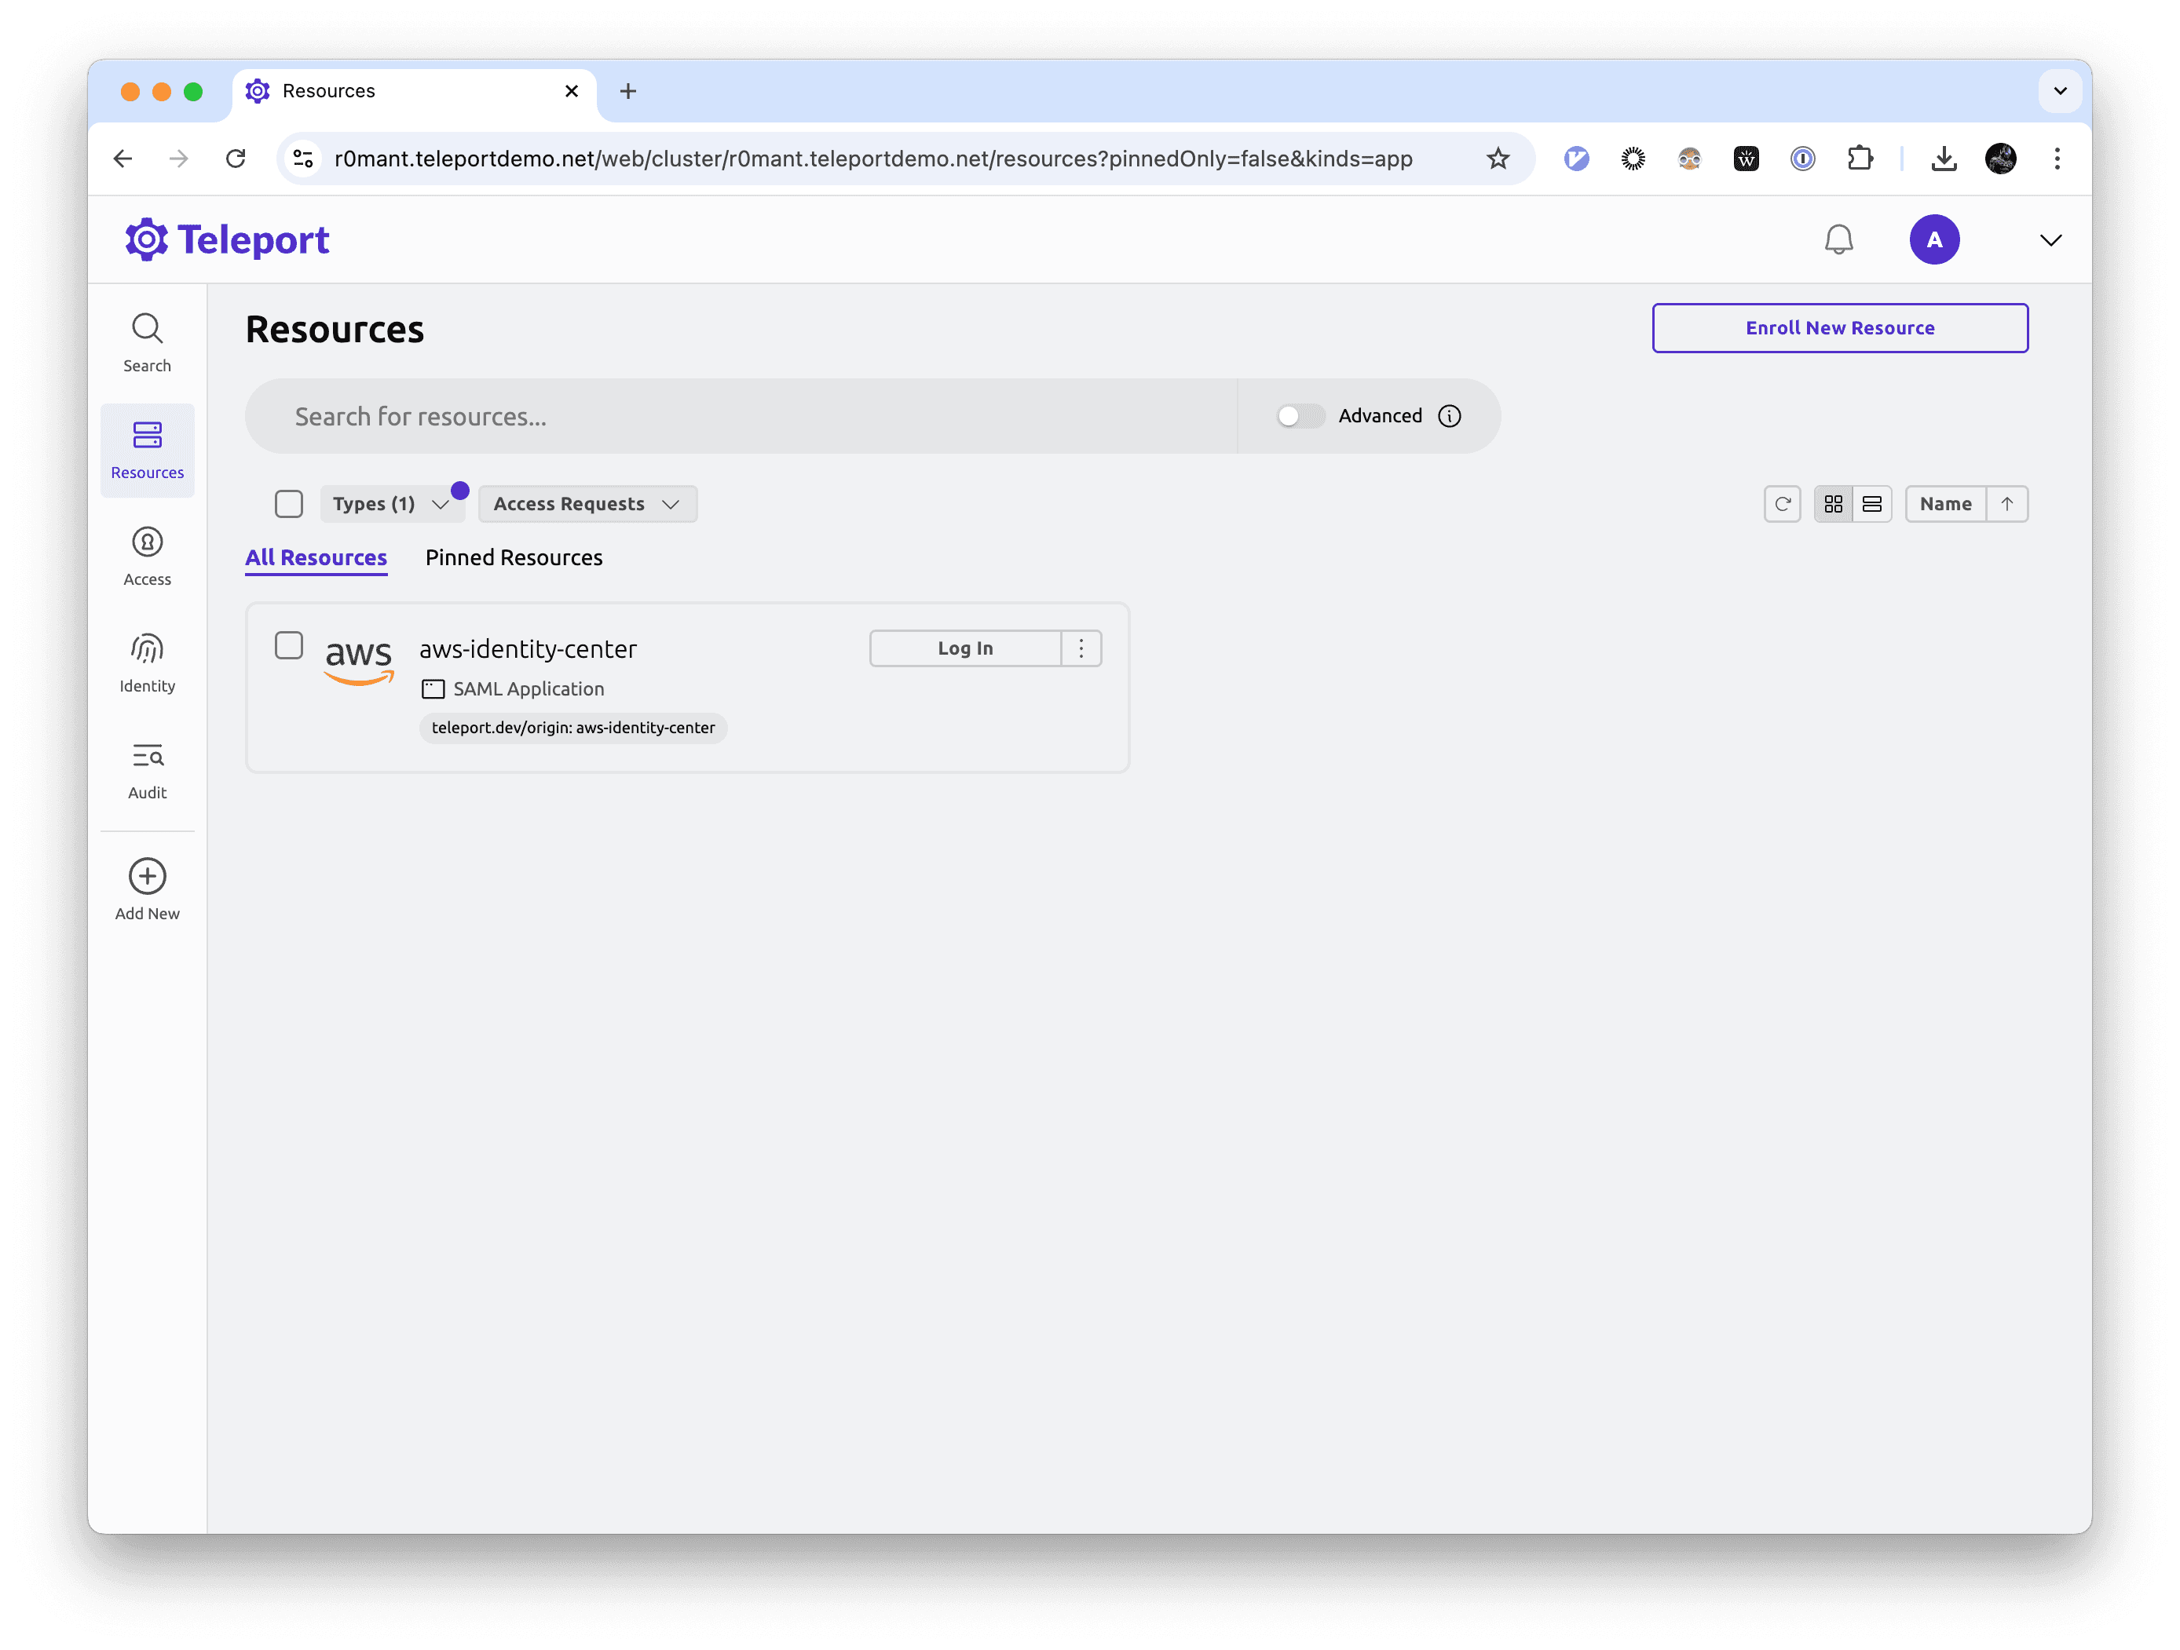This screenshot has width=2180, height=1650.
Task: Select the All Resources tab
Action: [316, 557]
